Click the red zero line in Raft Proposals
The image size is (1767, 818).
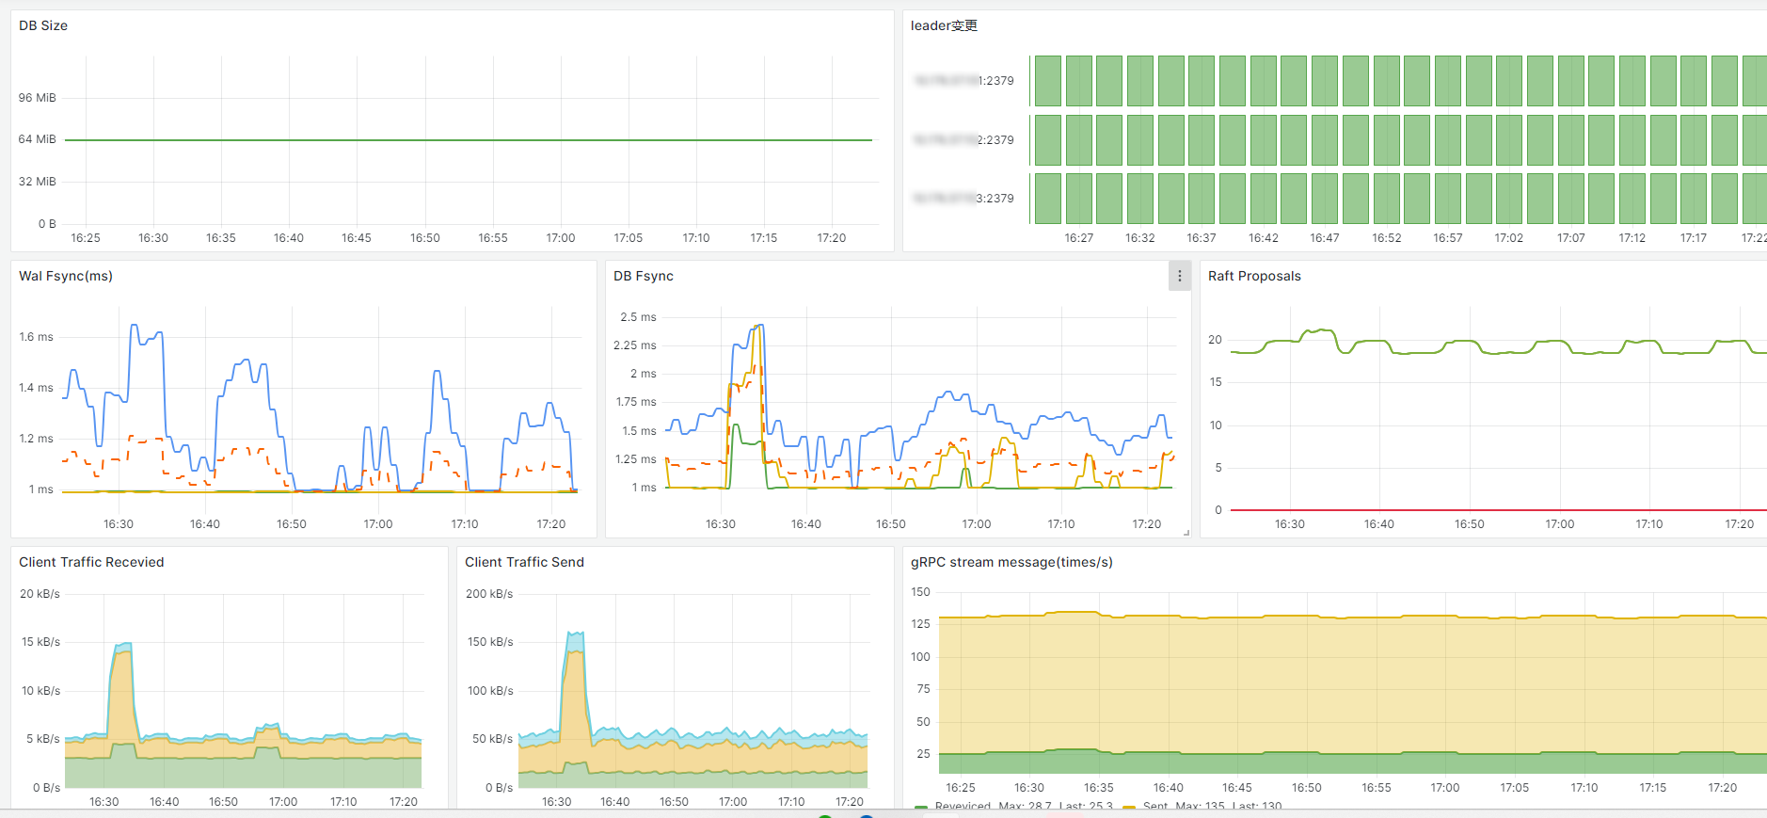(x=1498, y=510)
